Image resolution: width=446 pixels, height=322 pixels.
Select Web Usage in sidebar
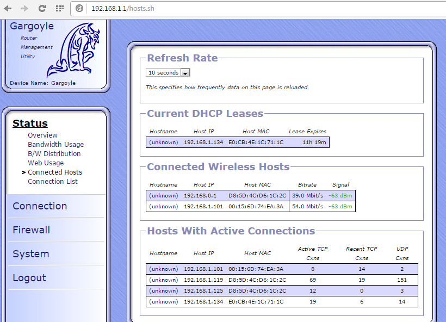point(46,163)
